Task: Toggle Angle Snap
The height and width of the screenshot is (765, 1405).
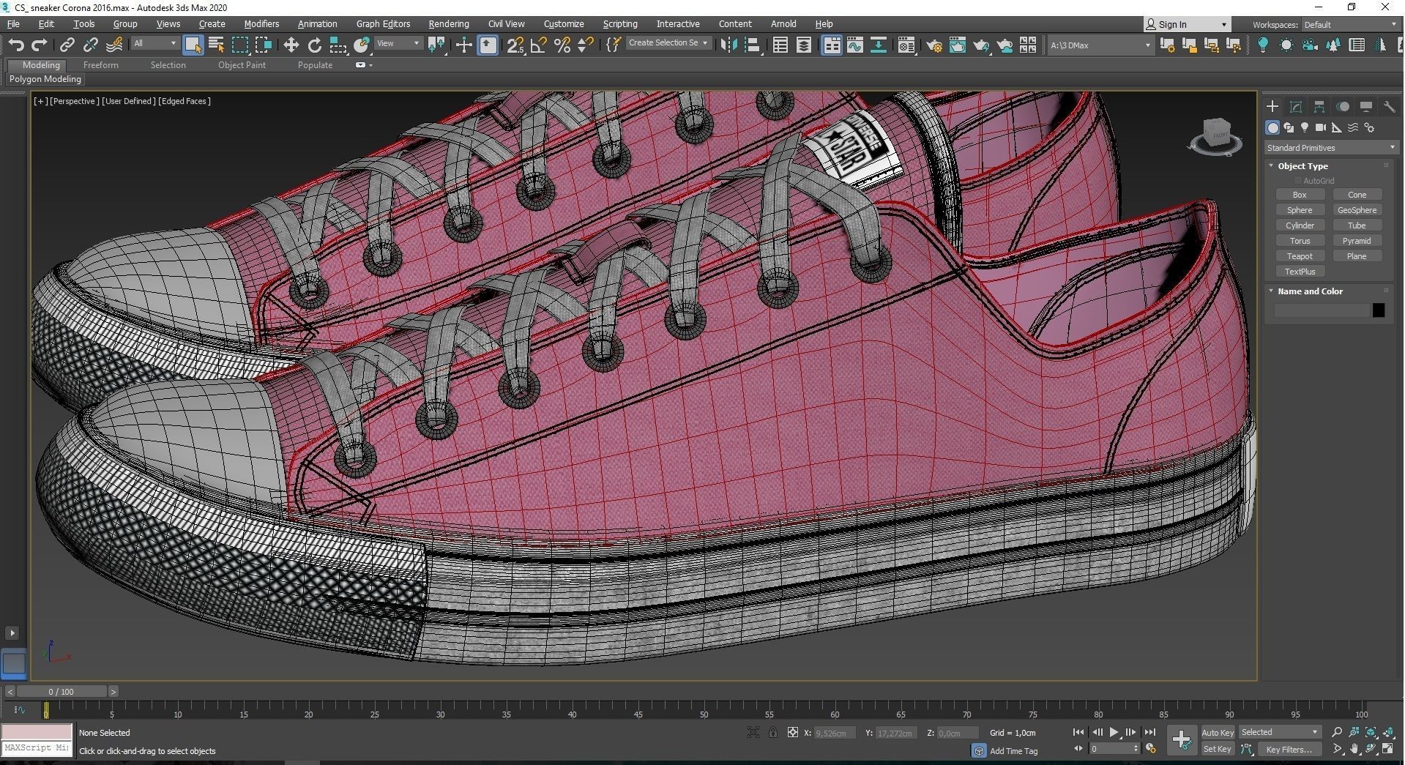Action: (538, 45)
